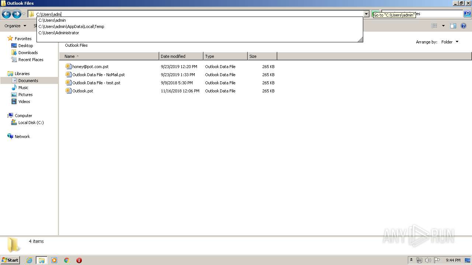The width and height of the screenshot is (472, 265).
Task: Open the Organize menu
Action: (15, 26)
